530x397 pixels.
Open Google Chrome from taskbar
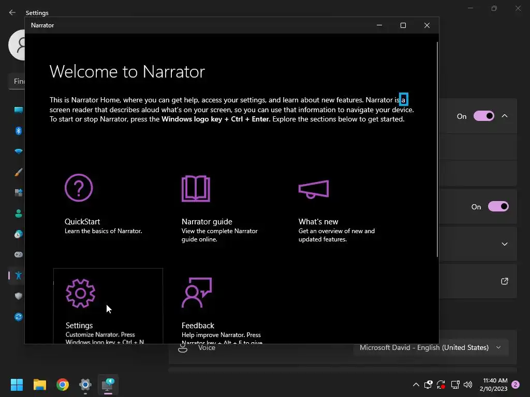(63, 385)
